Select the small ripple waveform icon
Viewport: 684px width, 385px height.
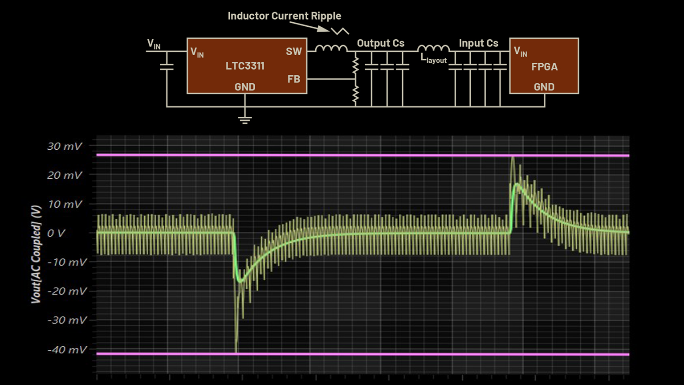point(340,31)
